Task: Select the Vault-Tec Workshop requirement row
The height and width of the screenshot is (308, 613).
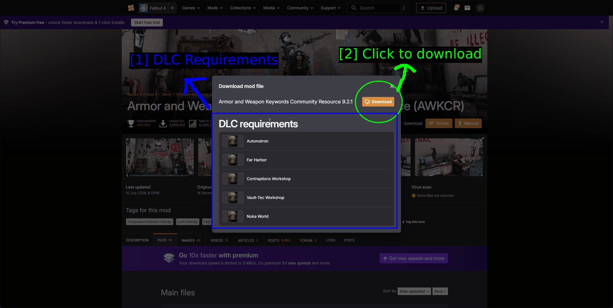Action: (306, 198)
